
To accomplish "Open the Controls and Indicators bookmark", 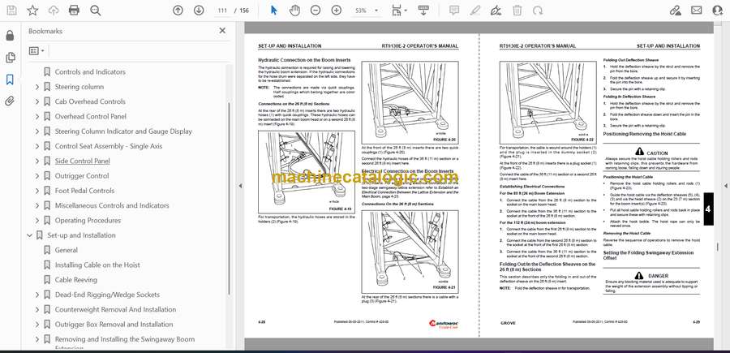I will click(x=90, y=71).
